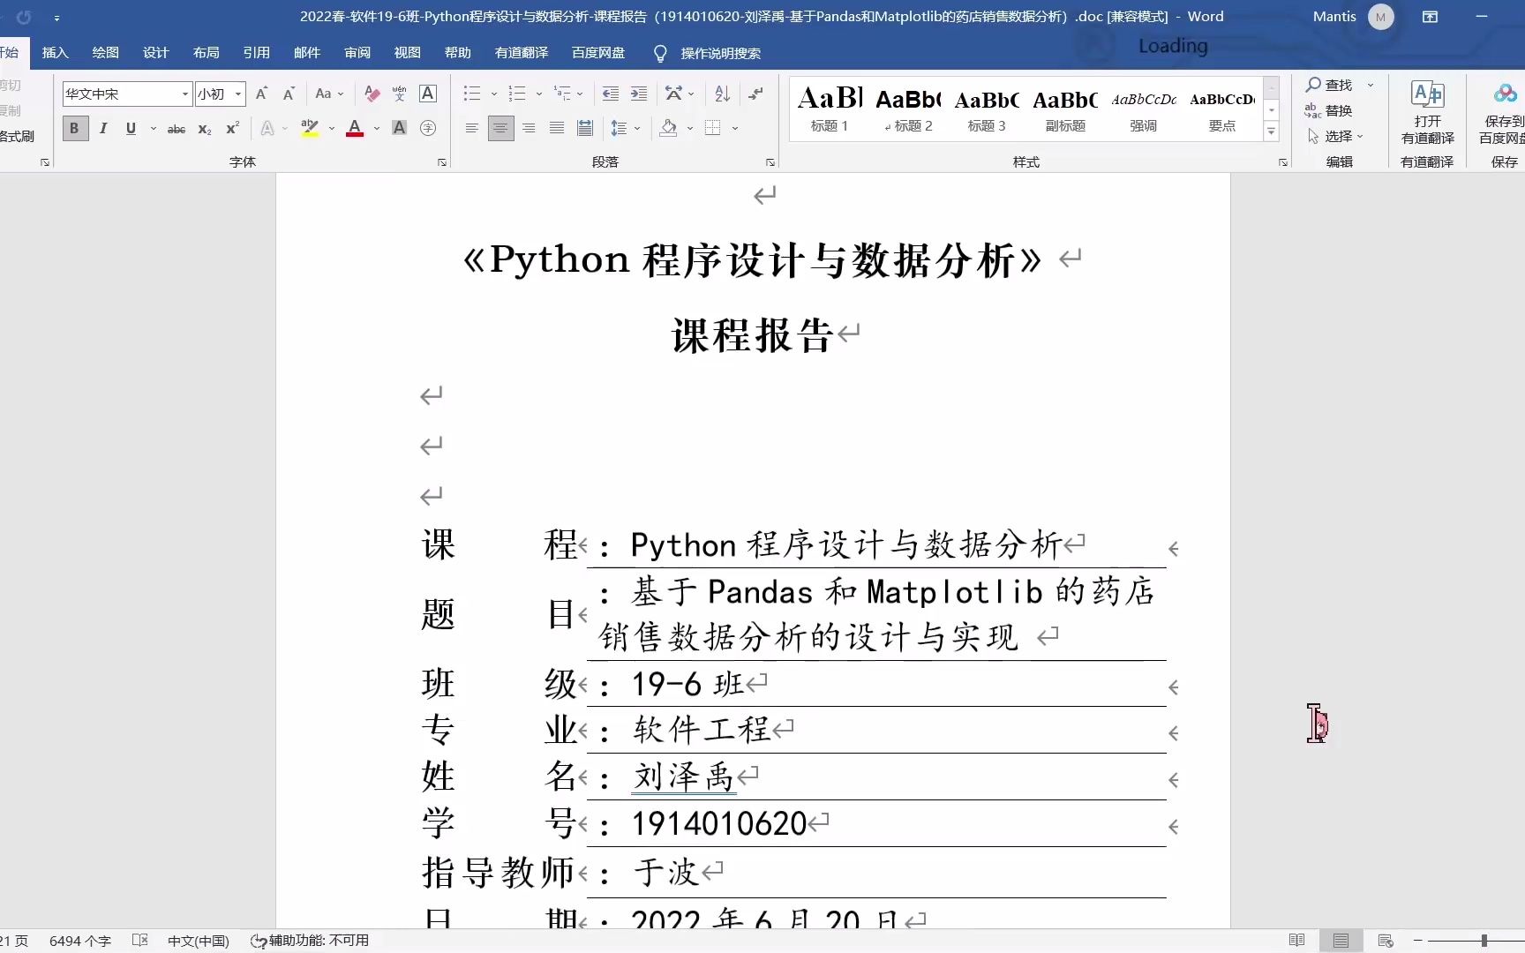This screenshot has height=953, width=1525.
Task: Apply paragraph shading fill color
Action: pyautogui.click(x=668, y=129)
